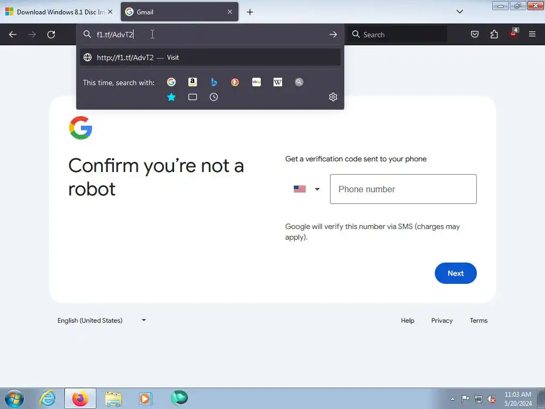
Task: Click the forward navigation arrow
Action: (x=32, y=35)
